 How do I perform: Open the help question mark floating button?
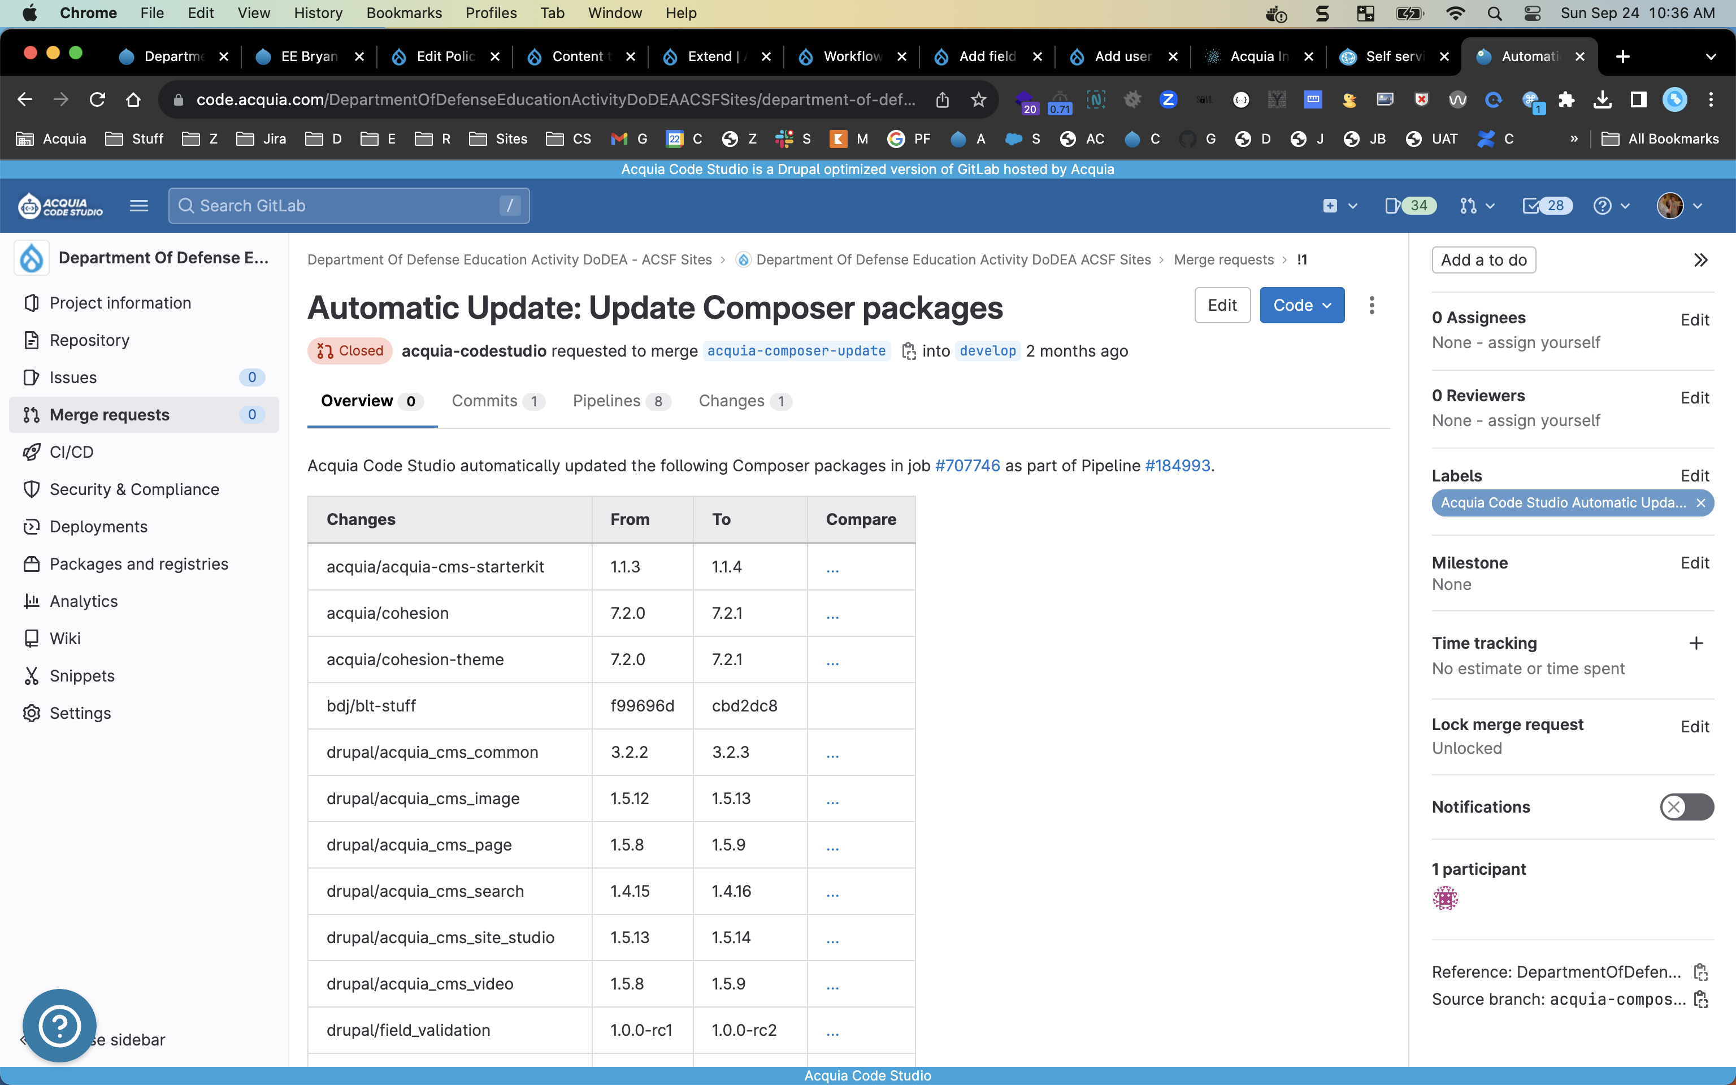tap(59, 1026)
